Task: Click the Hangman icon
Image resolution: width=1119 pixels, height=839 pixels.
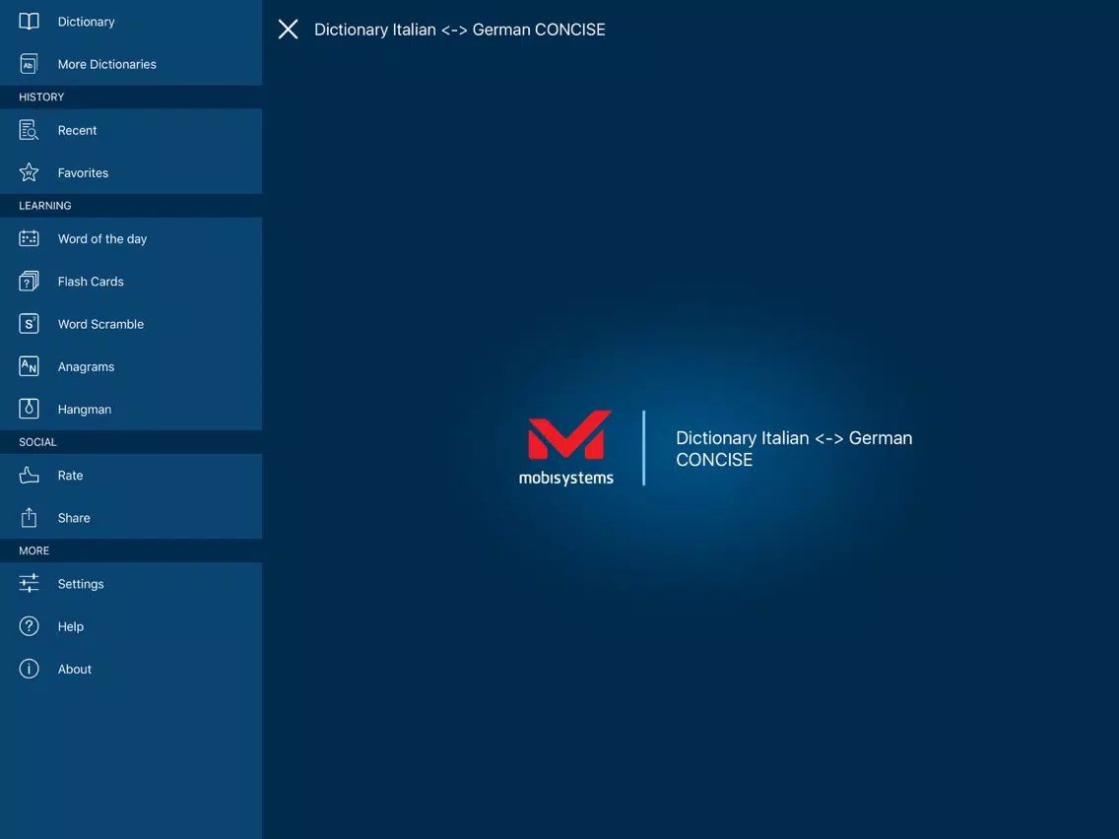Action: 29,409
